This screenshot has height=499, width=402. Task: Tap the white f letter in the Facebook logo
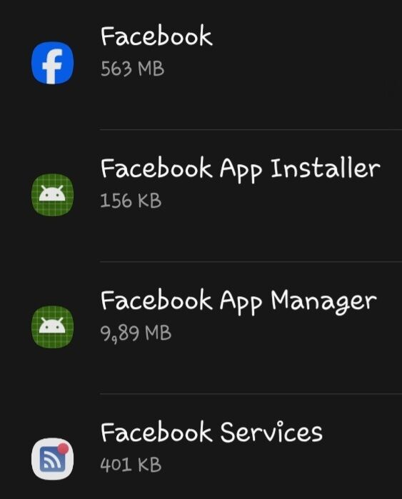[52, 67]
